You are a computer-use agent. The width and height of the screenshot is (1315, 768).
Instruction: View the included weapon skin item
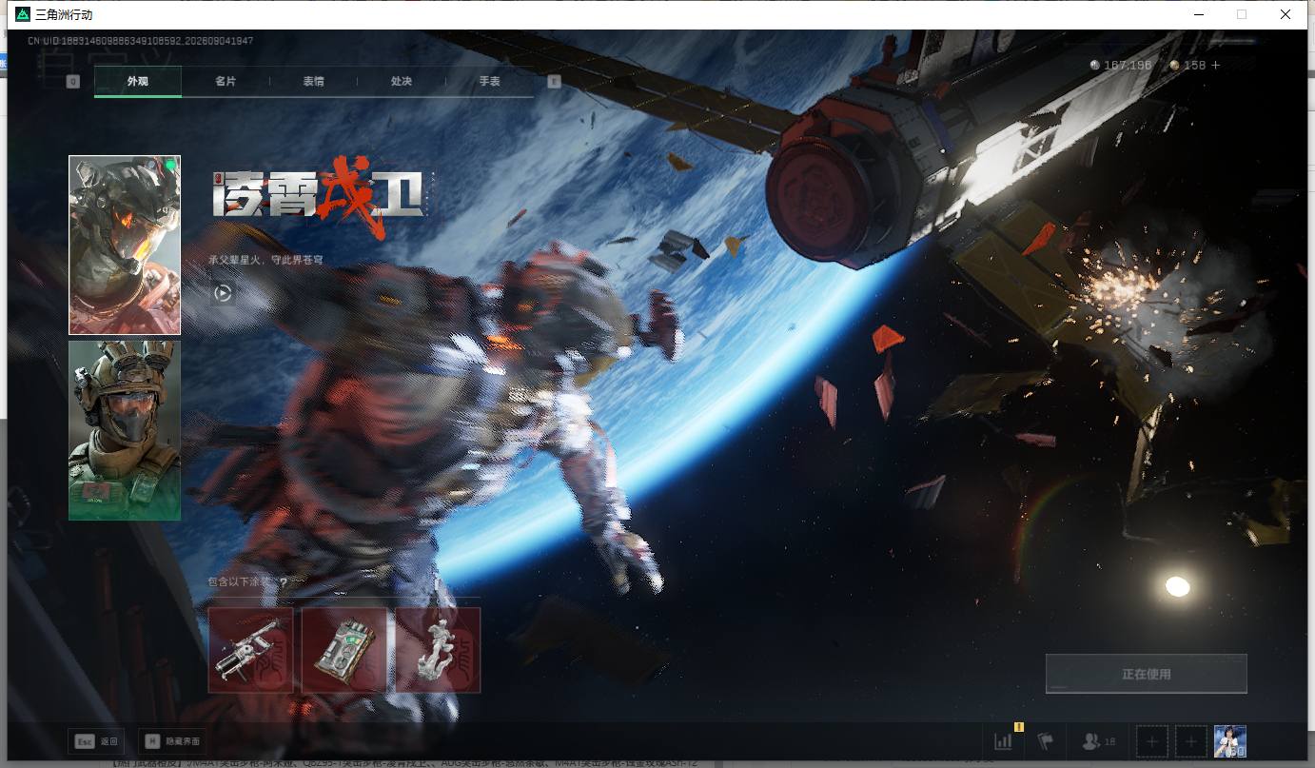click(x=251, y=650)
